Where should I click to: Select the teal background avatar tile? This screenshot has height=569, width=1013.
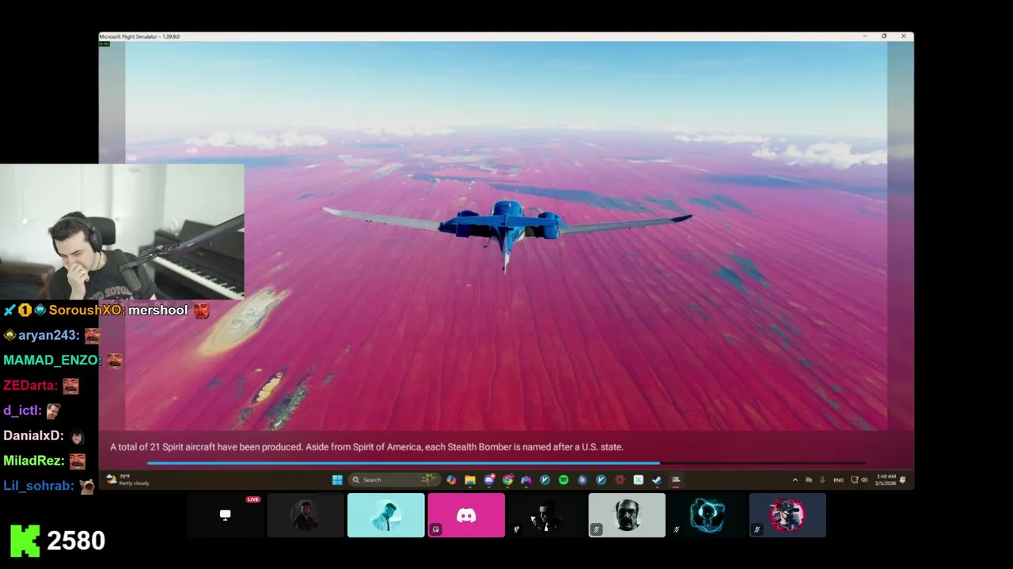[385, 515]
